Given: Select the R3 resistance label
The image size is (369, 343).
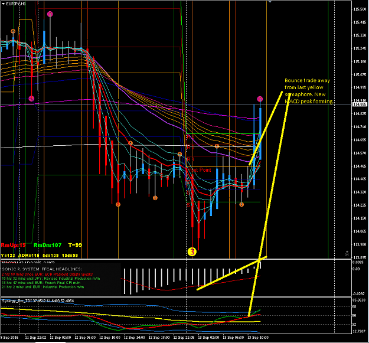Looking at the screenshot, I should point(191,137).
